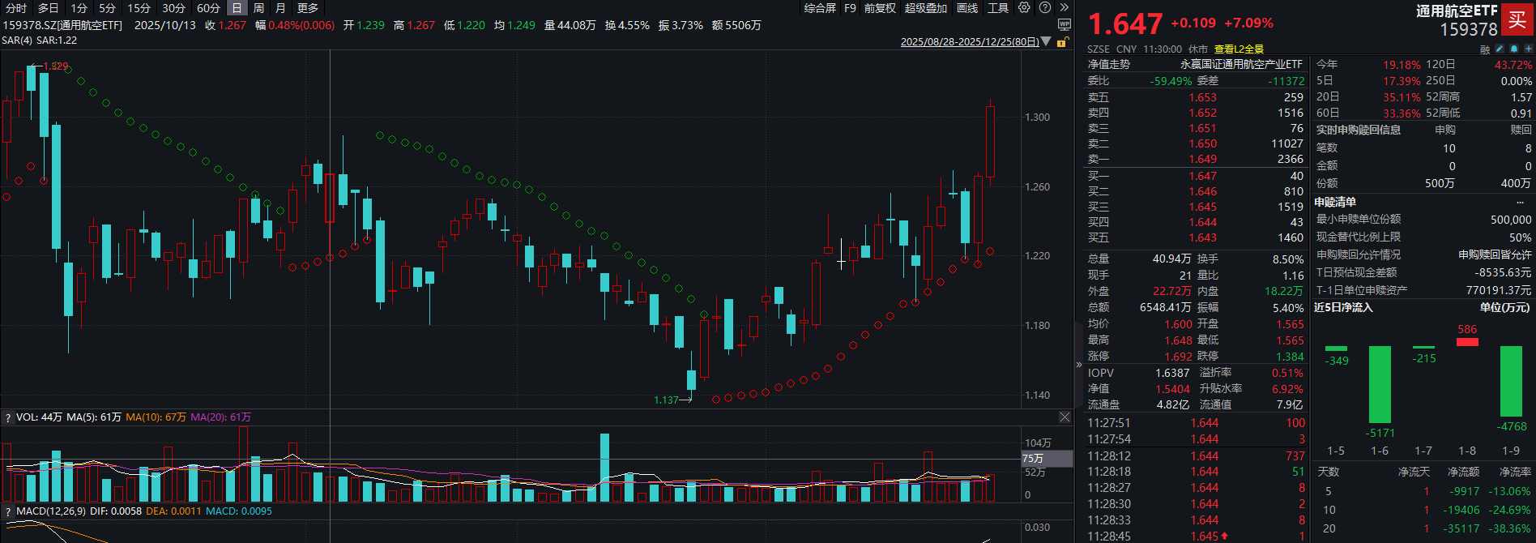
Task: Click the current price 1.647 header
Action: 1125,24
